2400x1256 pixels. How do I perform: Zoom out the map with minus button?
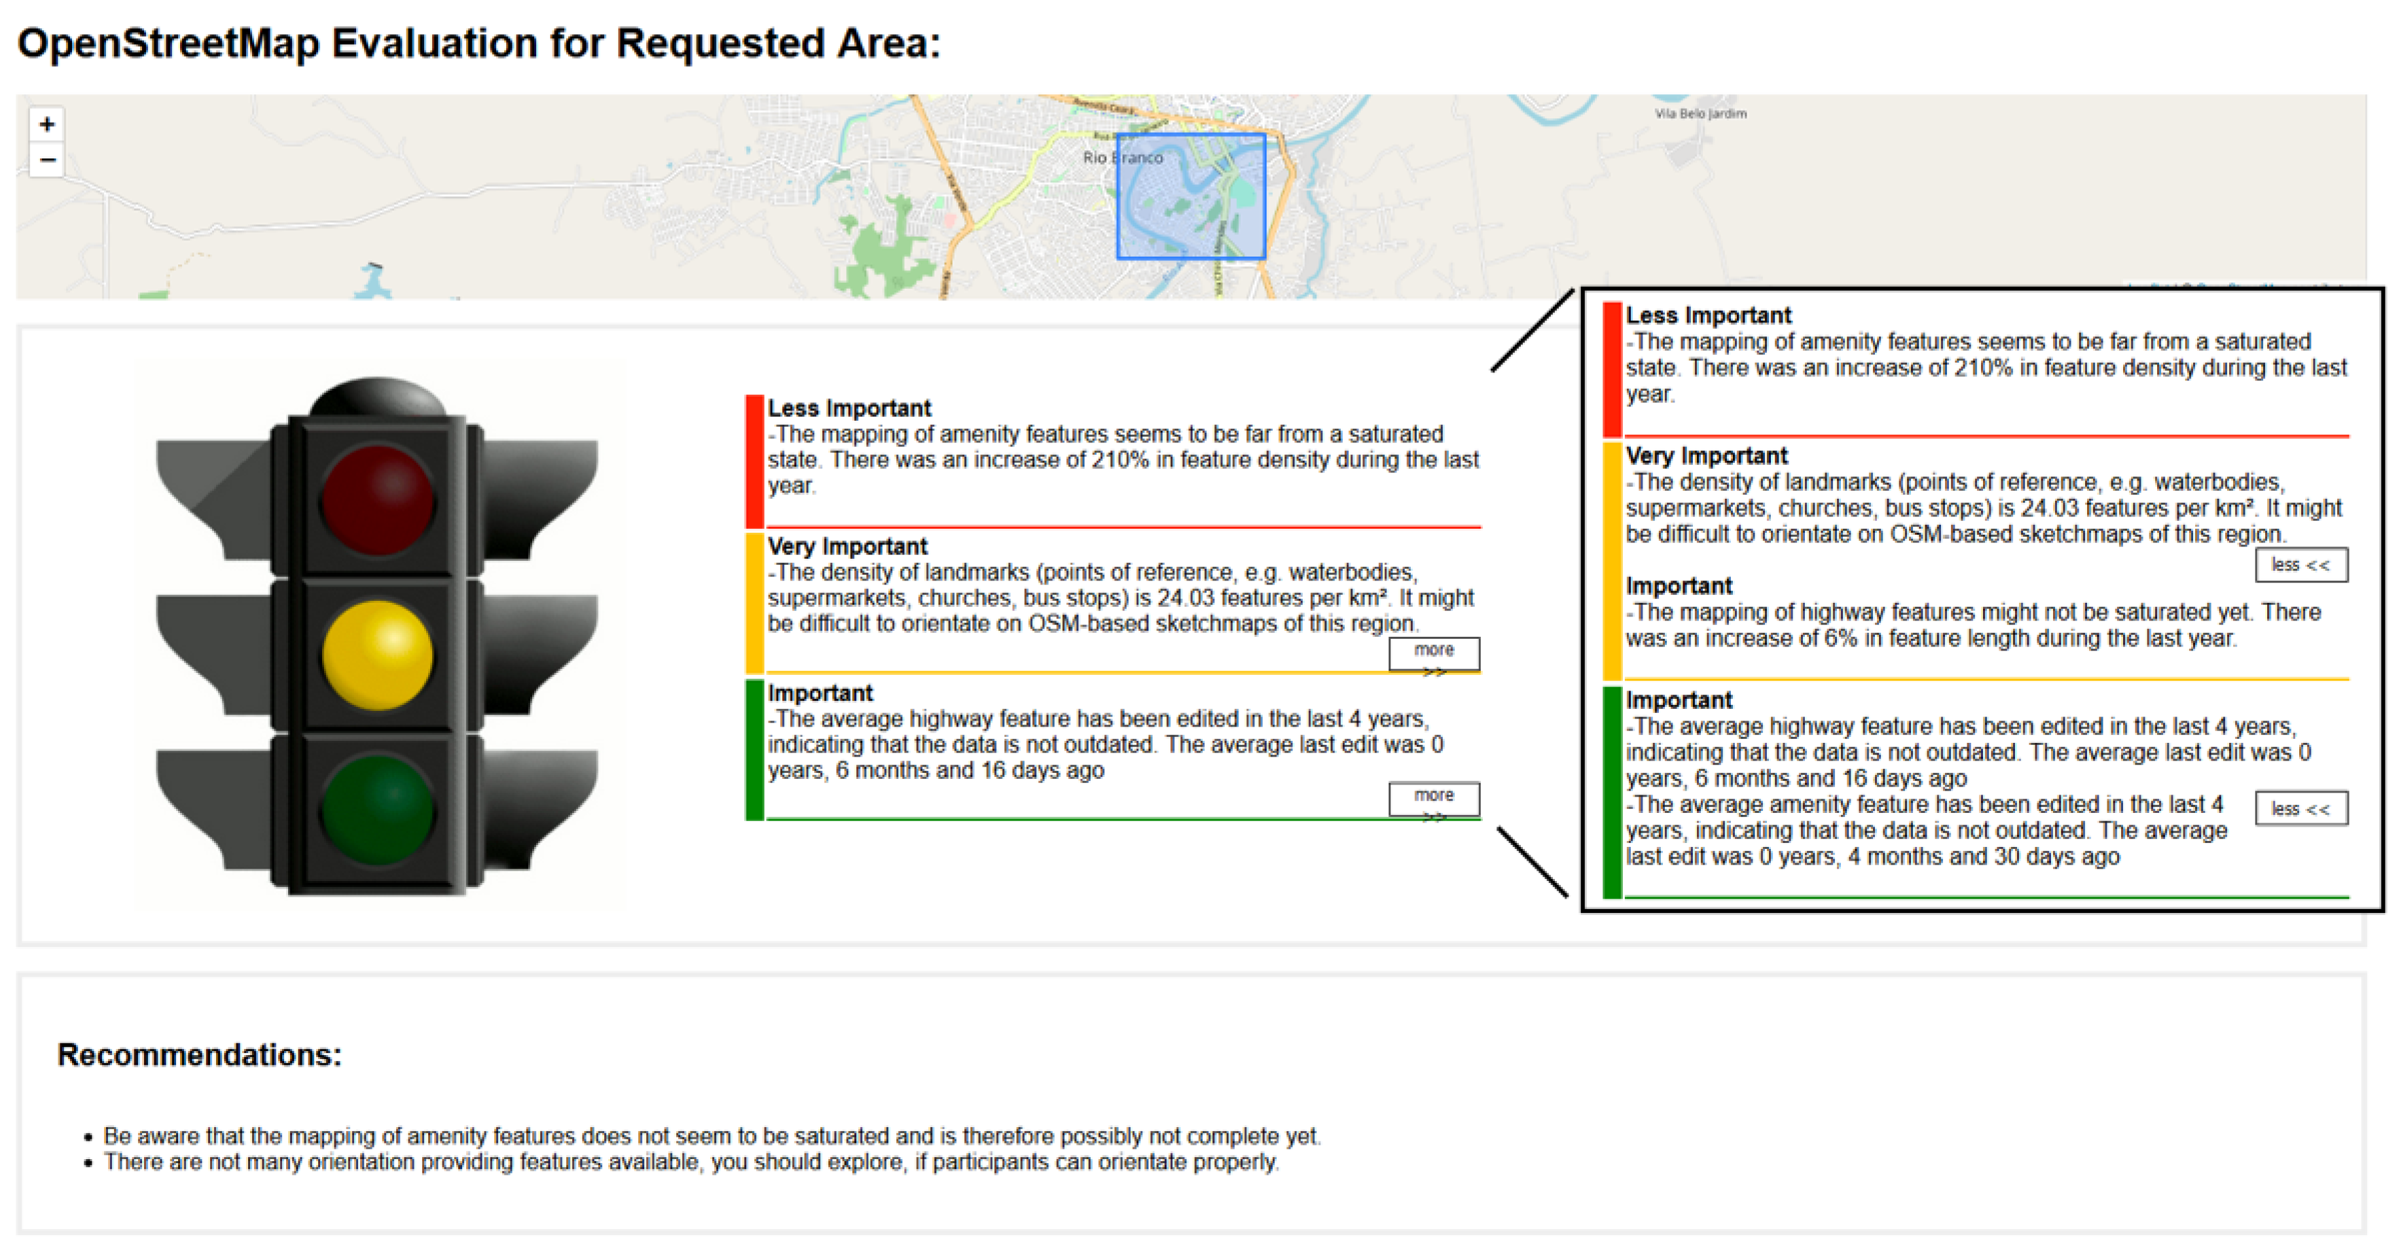46,160
